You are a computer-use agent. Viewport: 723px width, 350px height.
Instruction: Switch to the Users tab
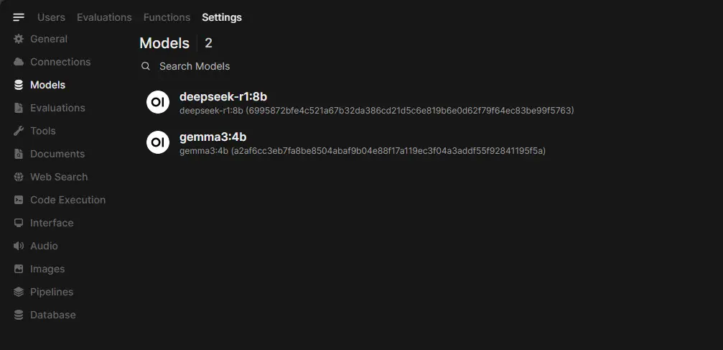pyautogui.click(x=51, y=17)
